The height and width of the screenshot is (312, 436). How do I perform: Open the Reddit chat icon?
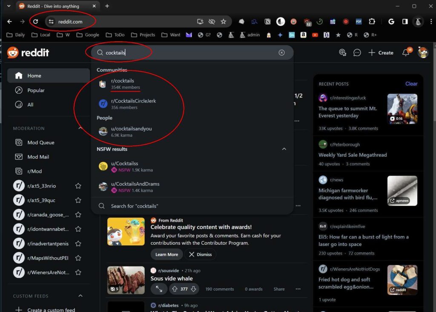click(x=357, y=53)
